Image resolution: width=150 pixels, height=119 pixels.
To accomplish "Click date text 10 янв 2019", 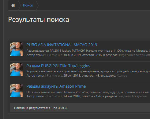I will (x=72, y=55).
